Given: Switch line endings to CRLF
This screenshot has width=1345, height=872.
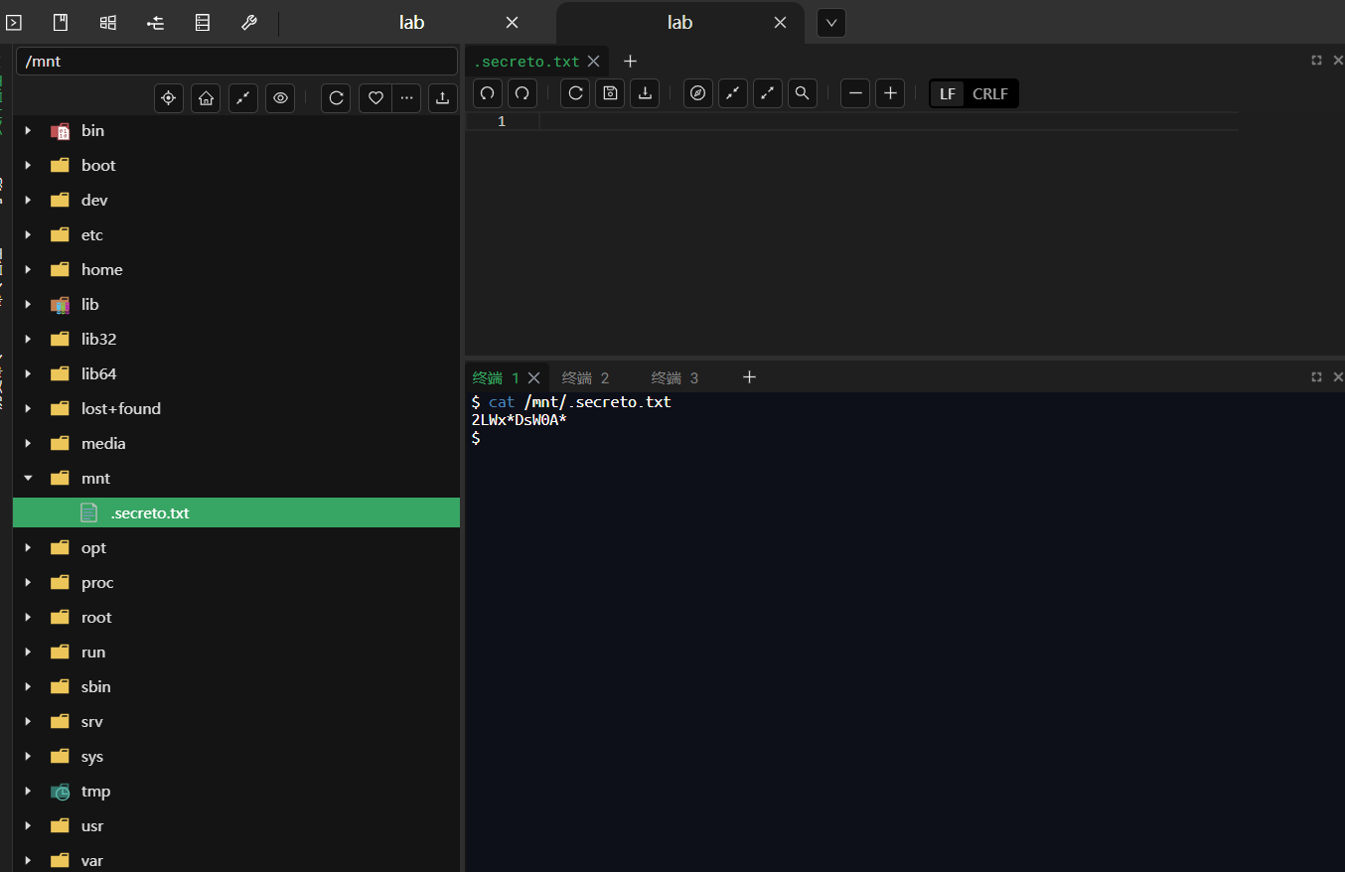Looking at the screenshot, I should 990,94.
